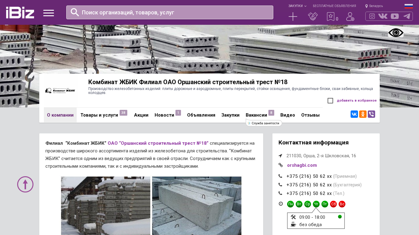Open the orshagbi.com website link
419x235 pixels.
(x=302, y=165)
